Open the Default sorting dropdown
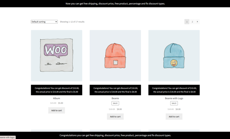The width and height of the screenshot is (230, 139). point(44,22)
